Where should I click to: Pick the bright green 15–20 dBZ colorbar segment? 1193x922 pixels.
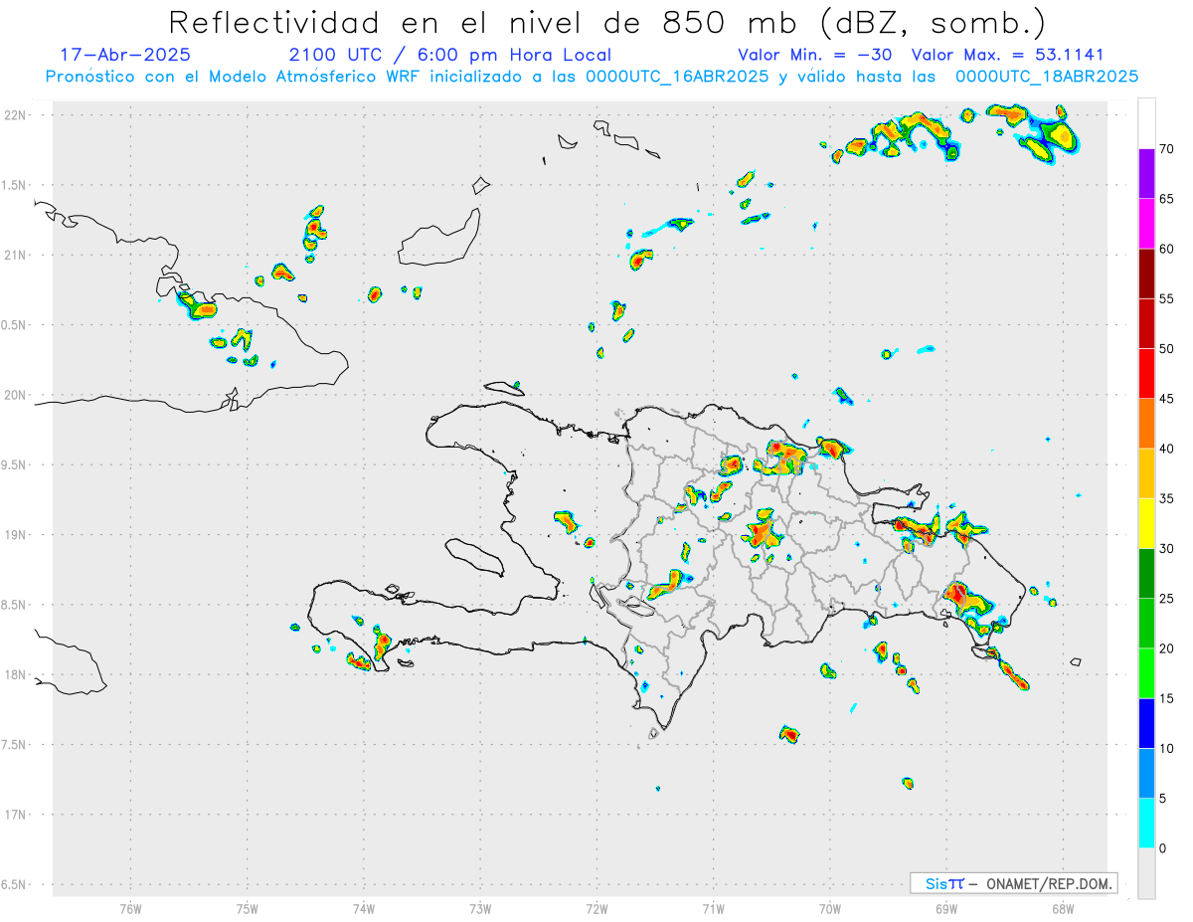[1146, 673]
